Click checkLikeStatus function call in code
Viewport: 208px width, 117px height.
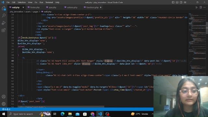pyautogui.click(x=30, y=38)
